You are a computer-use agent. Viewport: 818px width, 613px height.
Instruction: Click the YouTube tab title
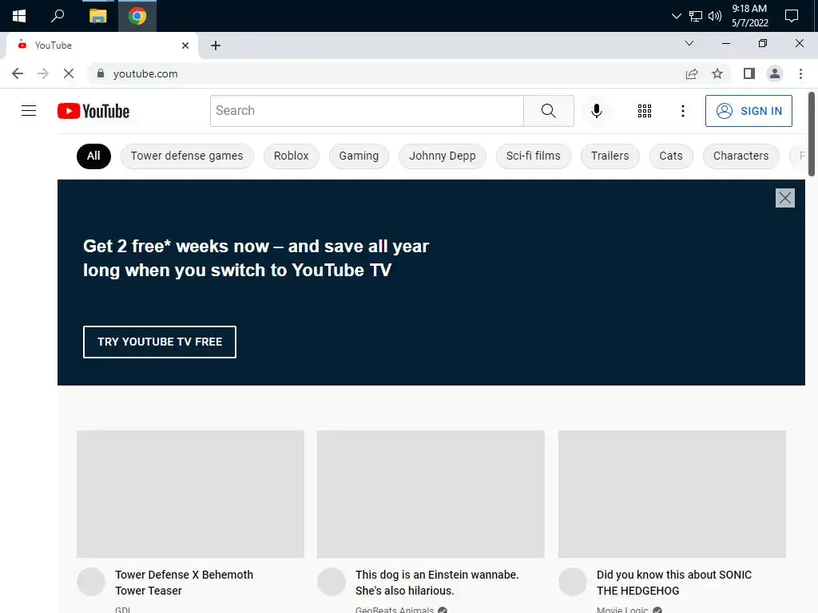point(54,45)
